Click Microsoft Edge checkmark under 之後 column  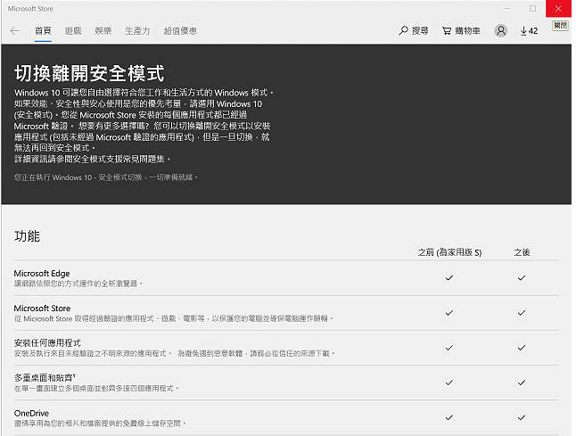point(522,277)
